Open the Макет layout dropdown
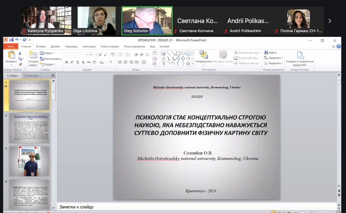346x213 pixels. pos(47,53)
